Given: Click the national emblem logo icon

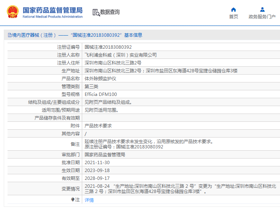Looking at the screenshot, I should (12, 12).
